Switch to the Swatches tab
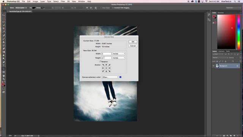This screenshot has height=137, width=243. tap(221, 13)
